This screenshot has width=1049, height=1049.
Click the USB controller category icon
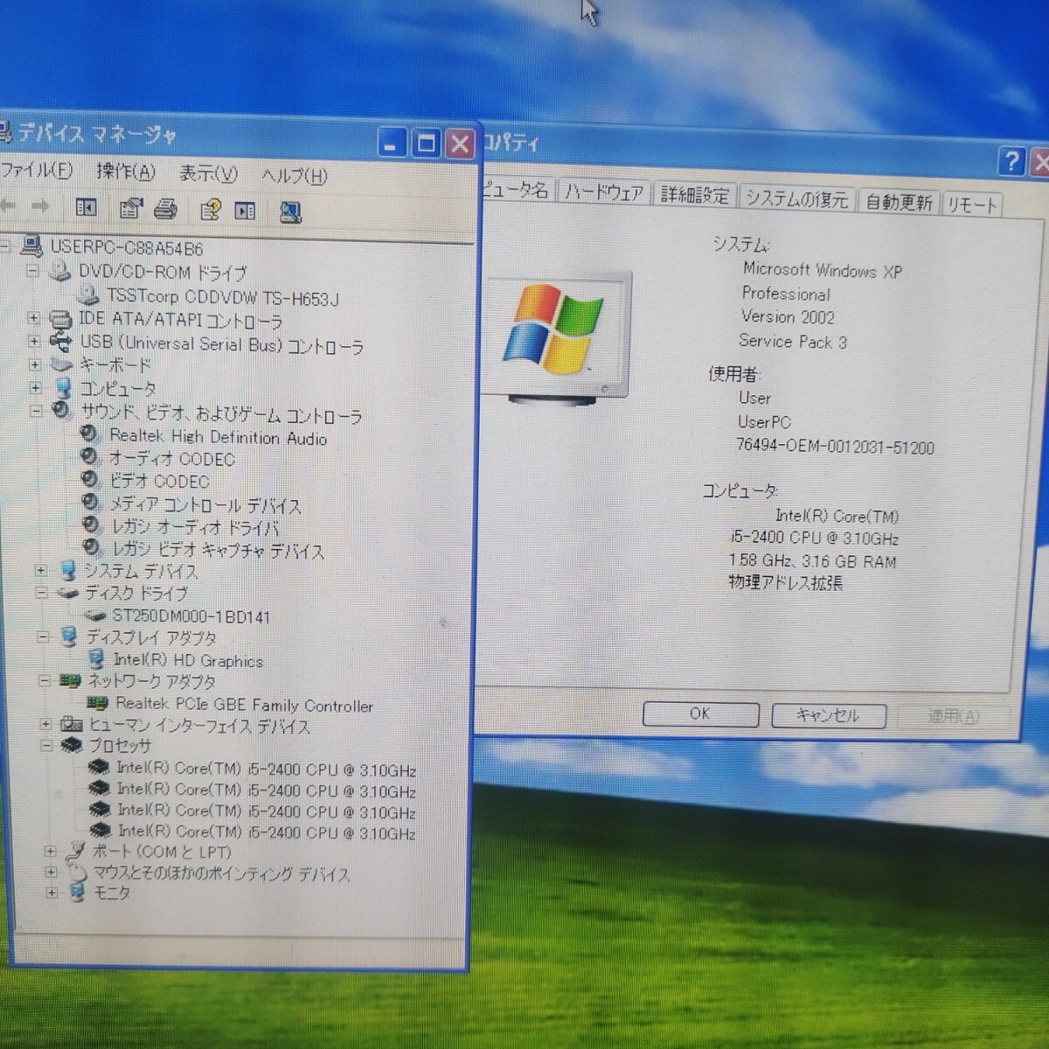click(x=61, y=342)
